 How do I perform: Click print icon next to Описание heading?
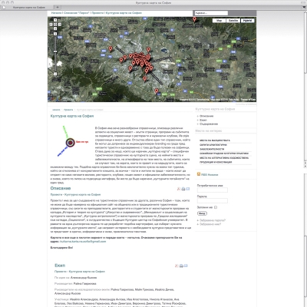coord(183,189)
